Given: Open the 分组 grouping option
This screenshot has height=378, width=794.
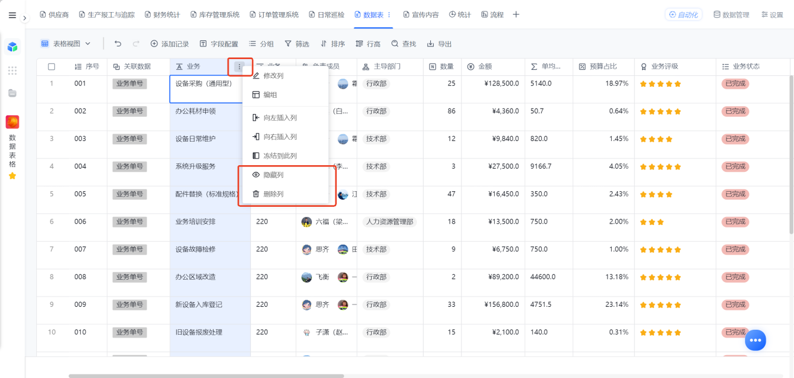Looking at the screenshot, I should [x=261, y=43].
